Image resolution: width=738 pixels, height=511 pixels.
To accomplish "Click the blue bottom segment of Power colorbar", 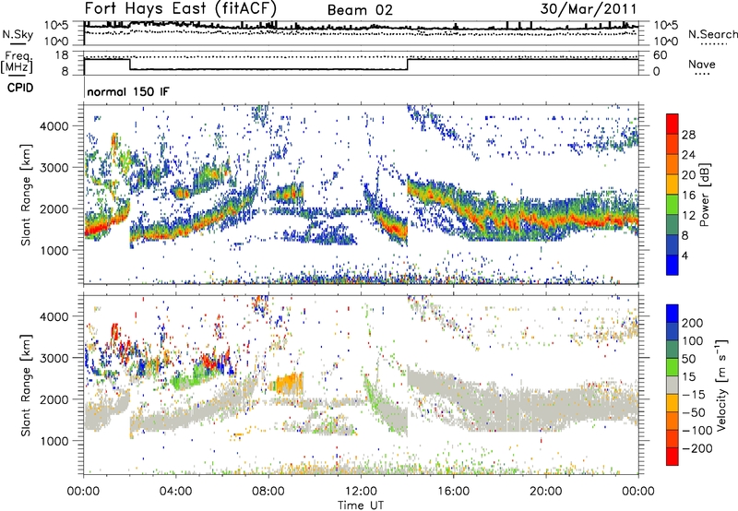I will coord(673,265).
